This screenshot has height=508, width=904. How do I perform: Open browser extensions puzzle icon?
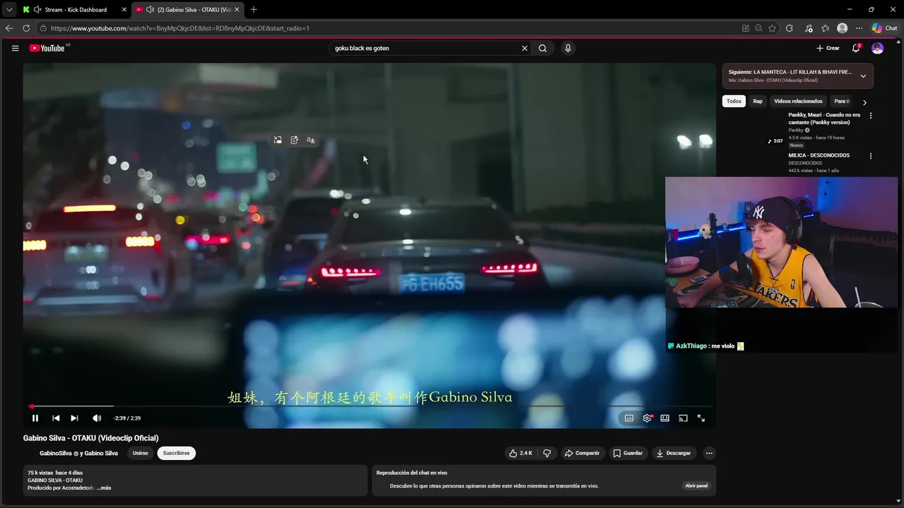click(x=790, y=28)
